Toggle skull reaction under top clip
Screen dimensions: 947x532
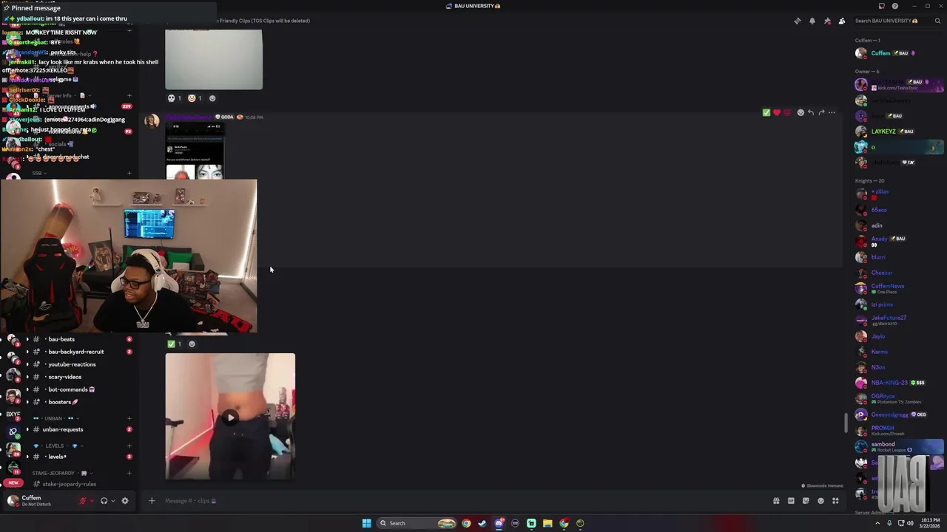[x=175, y=98]
